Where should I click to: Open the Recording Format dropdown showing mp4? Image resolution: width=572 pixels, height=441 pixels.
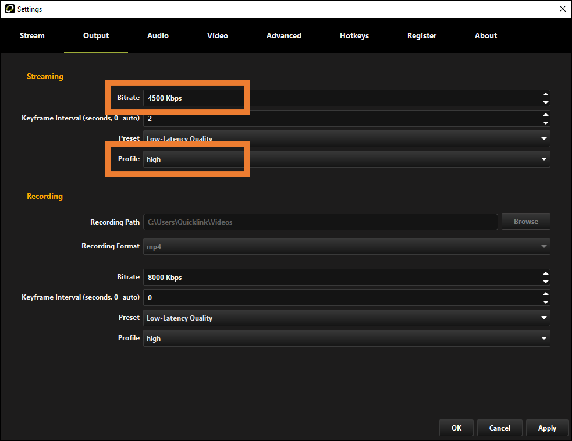(x=347, y=246)
